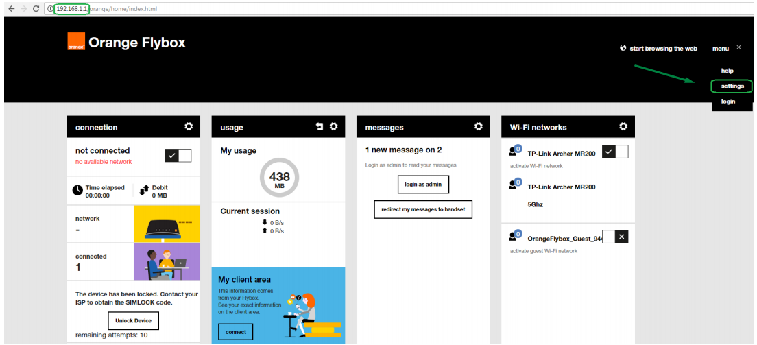Image resolution: width=757 pixels, height=345 pixels.
Task: Click the browser back arrow
Action: (12, 9)
